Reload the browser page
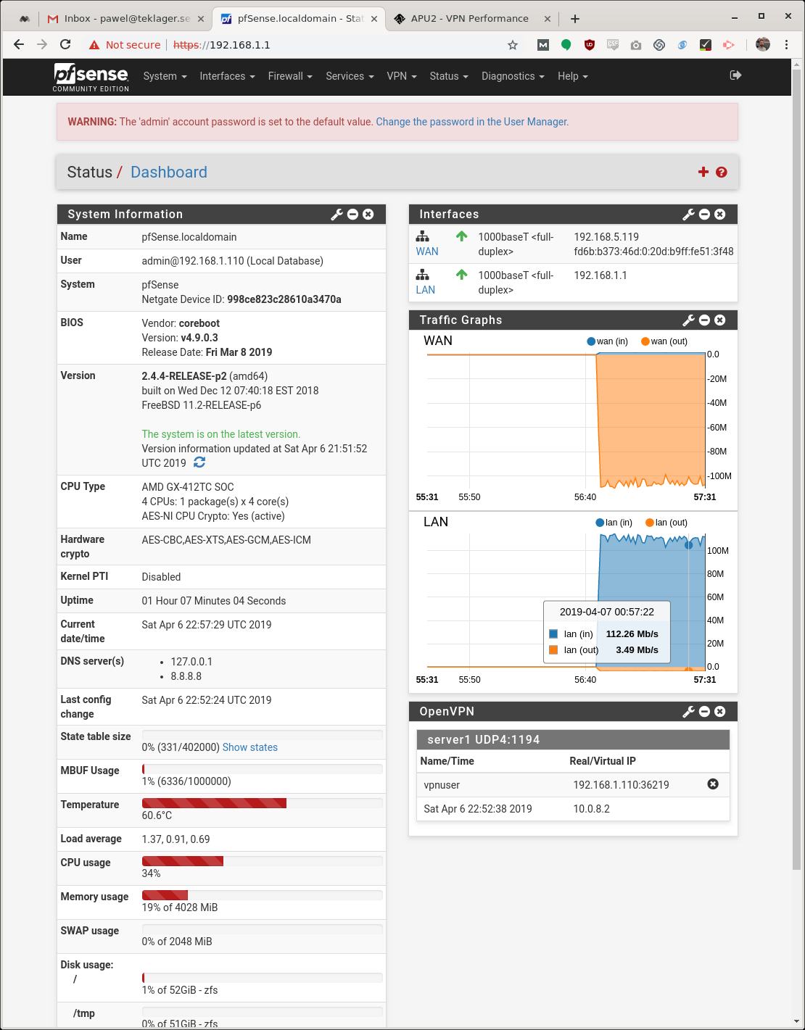The width and height of the screenshot is (805, 1030). pos(65,45)
